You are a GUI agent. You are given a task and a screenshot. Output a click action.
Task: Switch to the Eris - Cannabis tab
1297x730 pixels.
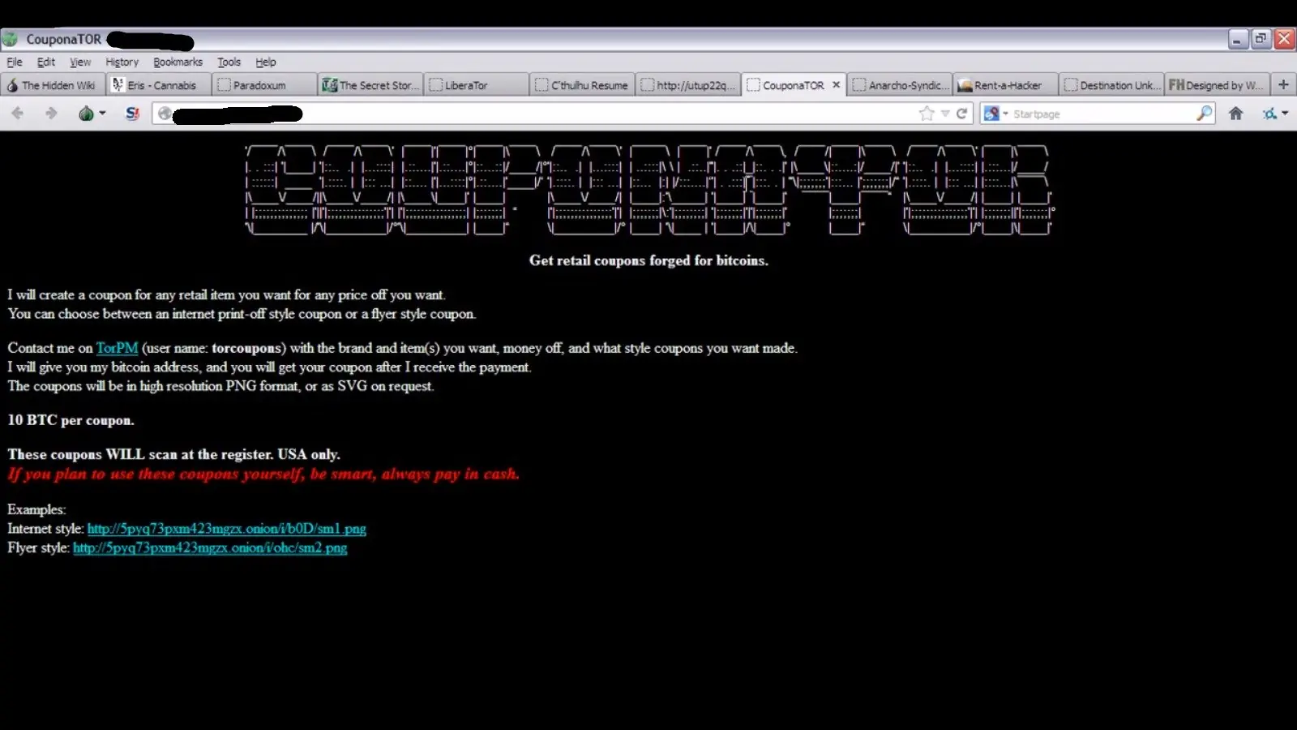pyautogui.click(x=159, y=85)
